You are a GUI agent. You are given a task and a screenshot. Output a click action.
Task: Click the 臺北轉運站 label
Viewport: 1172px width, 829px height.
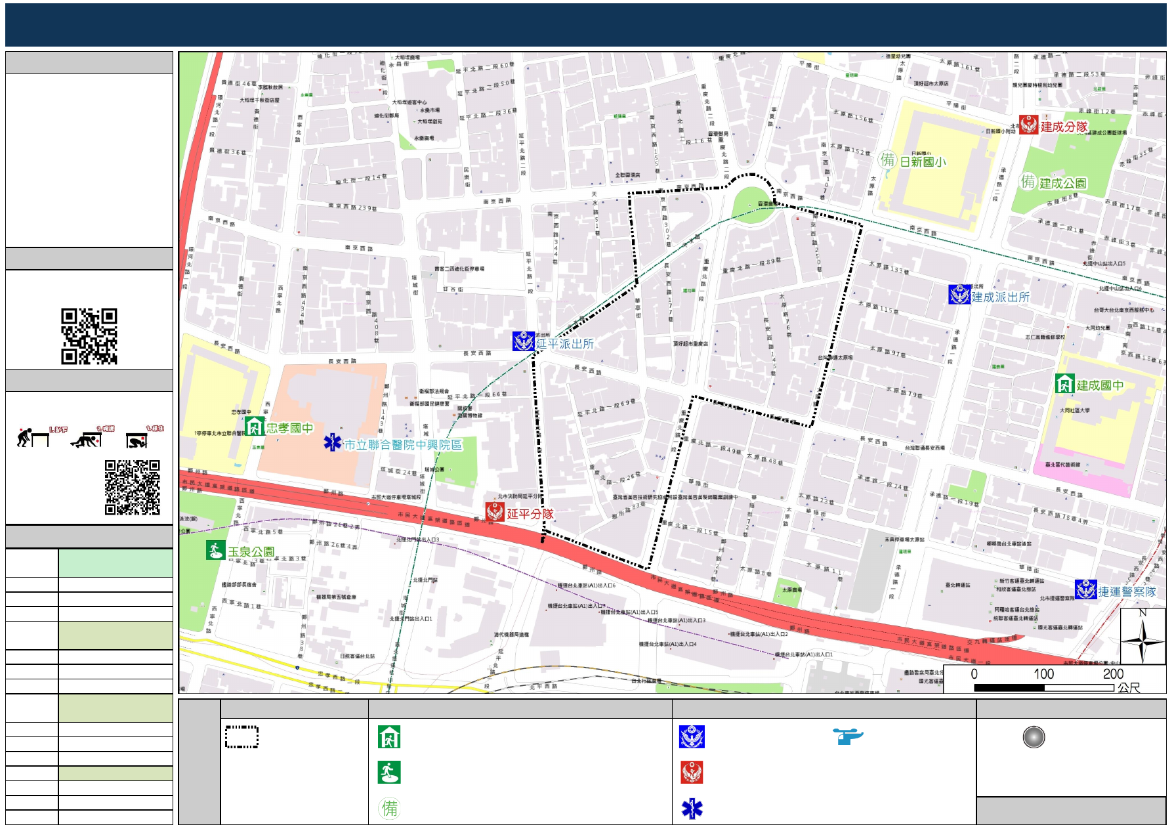tap(957, 584)
